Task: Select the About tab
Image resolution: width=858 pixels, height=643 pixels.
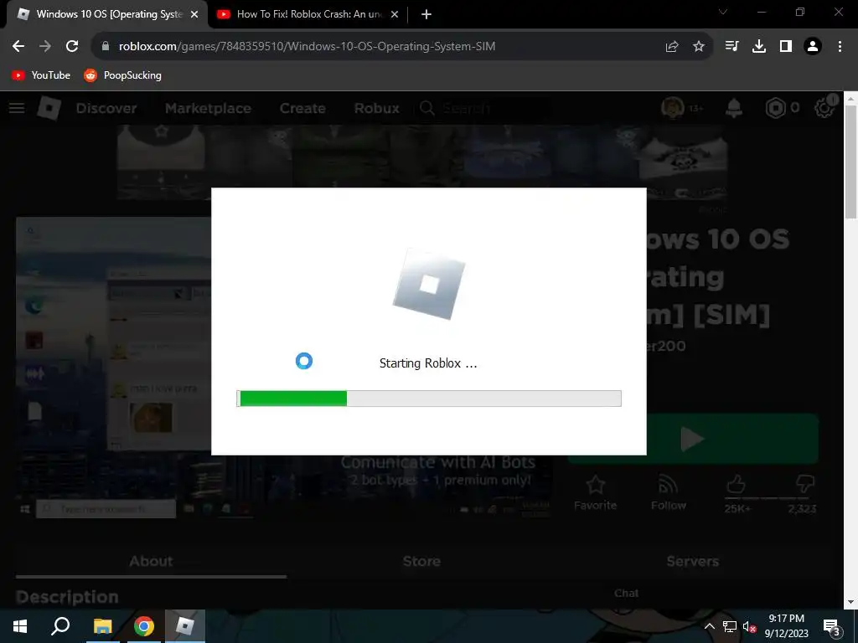Action: pos(151,562)
